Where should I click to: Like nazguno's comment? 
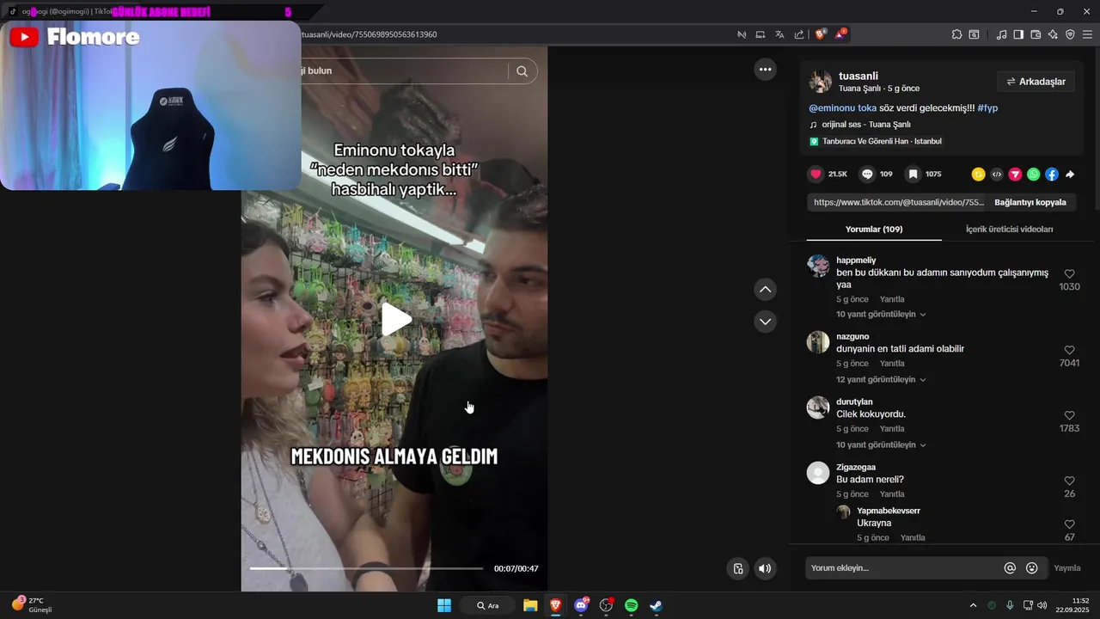click(x=1069, y=350)
